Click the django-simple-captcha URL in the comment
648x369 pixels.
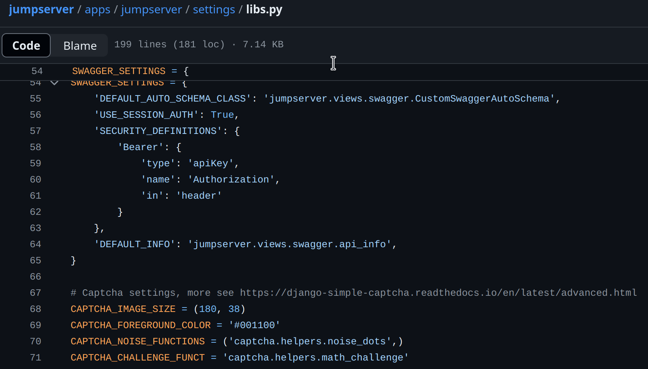point(438,293)
